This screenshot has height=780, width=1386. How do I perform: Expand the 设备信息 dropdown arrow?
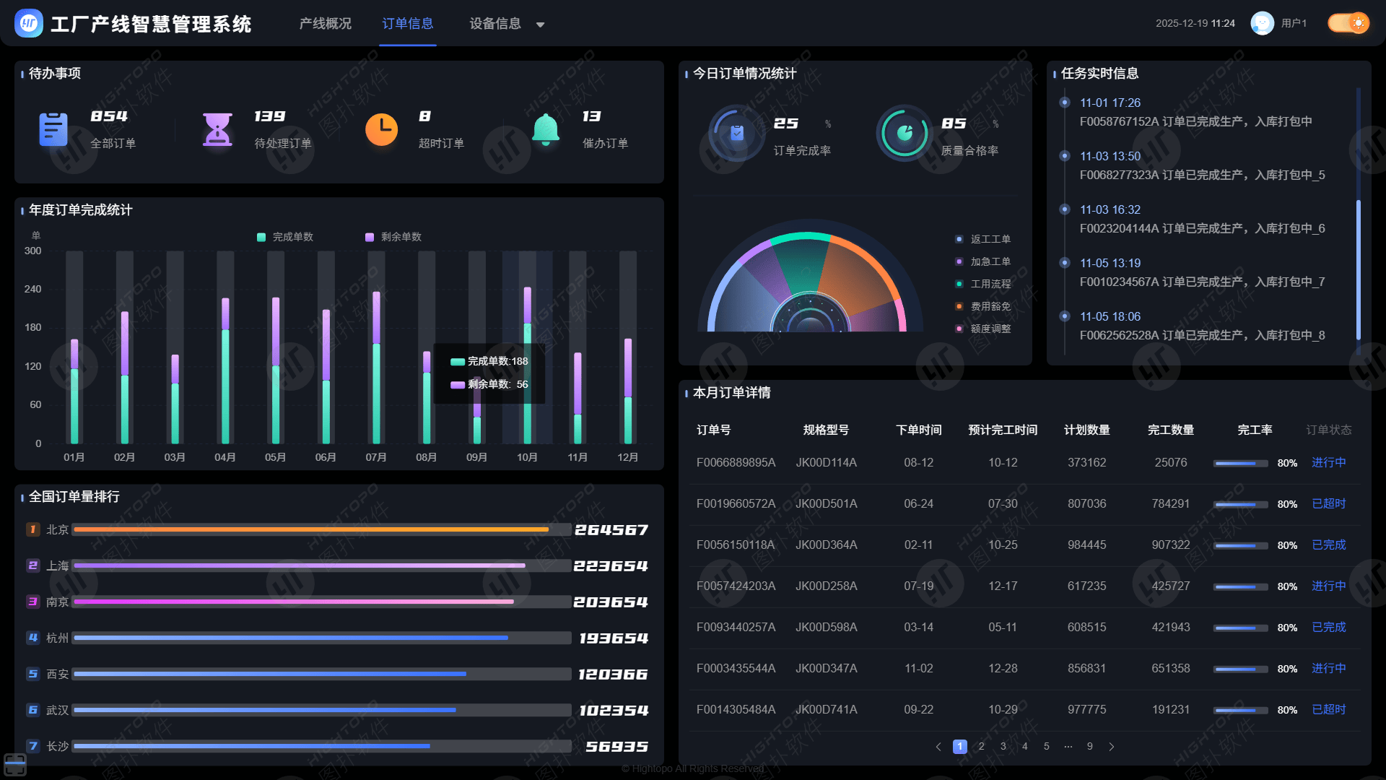[540, 25]
